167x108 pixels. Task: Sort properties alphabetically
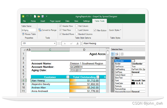click(117, 54)
